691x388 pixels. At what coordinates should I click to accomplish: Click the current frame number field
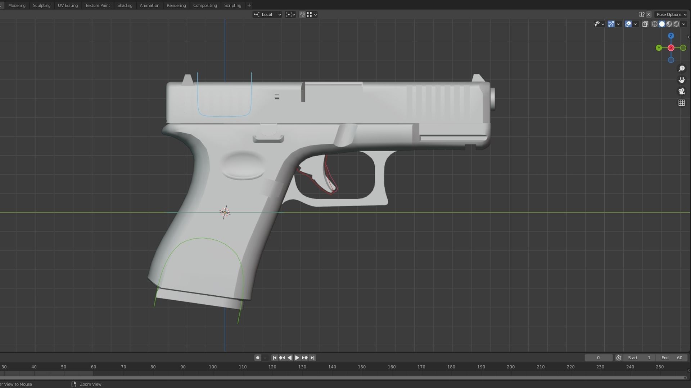tap(599, 357)
